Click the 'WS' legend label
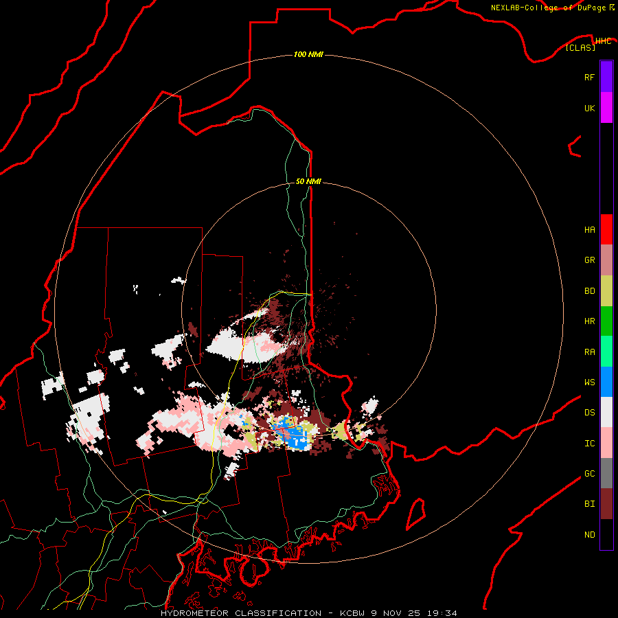Screen dimensions: 618x618 click(589, 382)
